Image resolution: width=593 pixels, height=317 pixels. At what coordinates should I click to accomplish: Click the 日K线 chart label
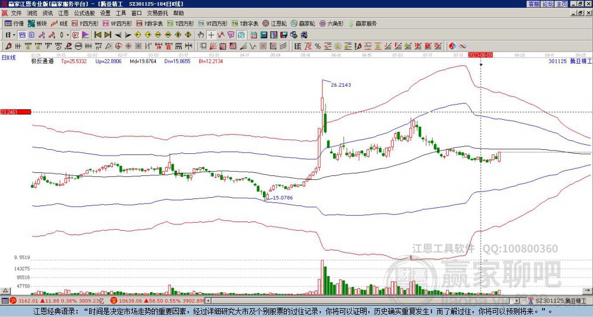(9, 57)
